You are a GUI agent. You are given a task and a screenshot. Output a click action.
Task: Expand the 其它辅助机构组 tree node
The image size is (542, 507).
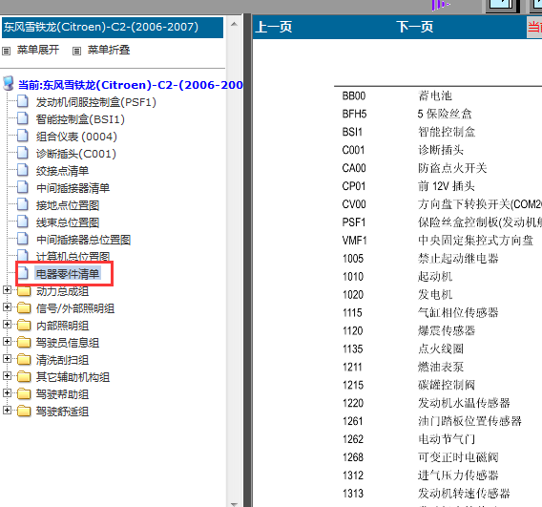pos(7,375)
